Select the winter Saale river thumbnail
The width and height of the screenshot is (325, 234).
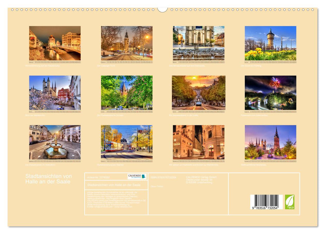pos(55,43)
